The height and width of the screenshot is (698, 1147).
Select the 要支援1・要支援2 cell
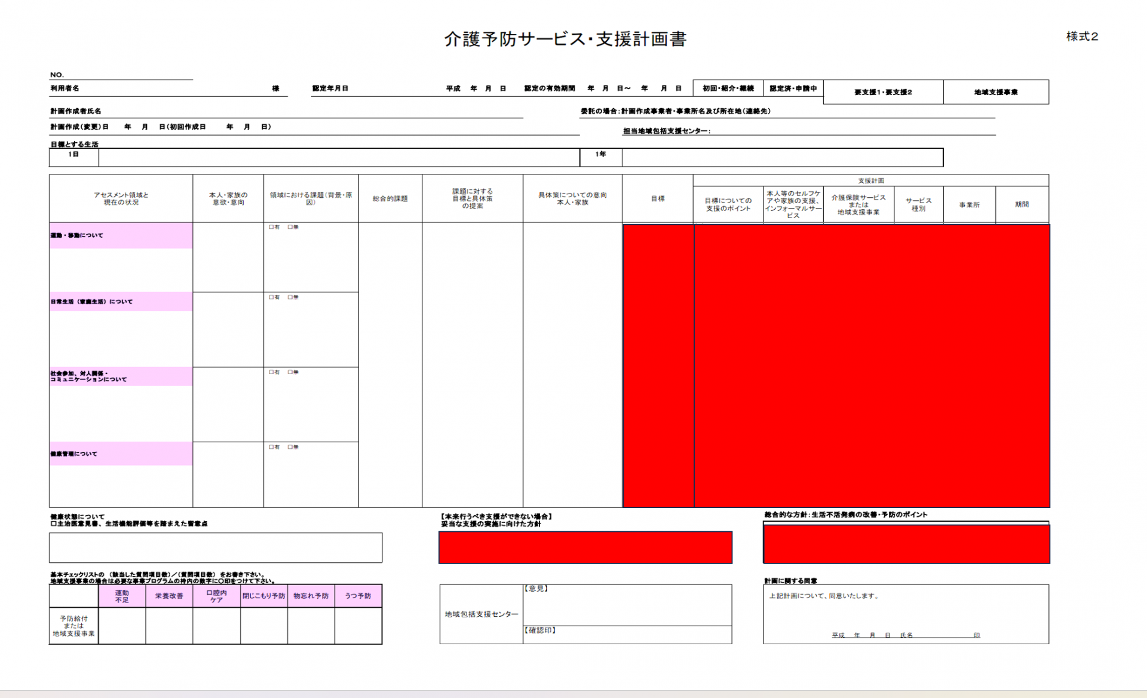882,92
